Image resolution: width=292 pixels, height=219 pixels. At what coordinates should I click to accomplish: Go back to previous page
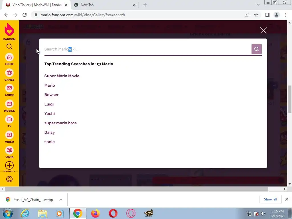point(6,15)
